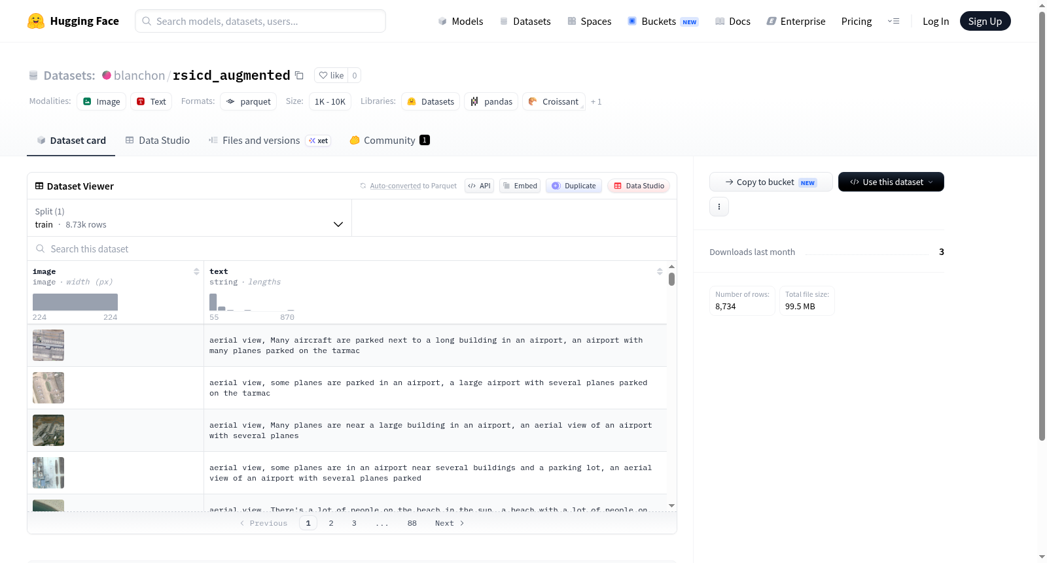Click the Croissant library tag

pyautogui.click(x=554, y=101)
